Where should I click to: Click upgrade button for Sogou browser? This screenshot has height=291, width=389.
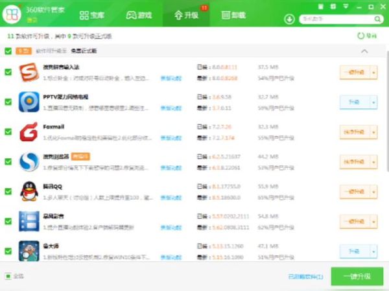(x=355, y=162)
